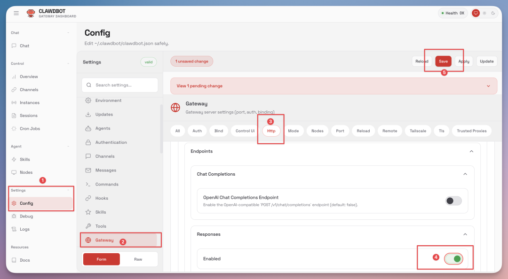Select the Tailscale gateway tab
This screenshot has height=279, width=508.
point(418,131)
